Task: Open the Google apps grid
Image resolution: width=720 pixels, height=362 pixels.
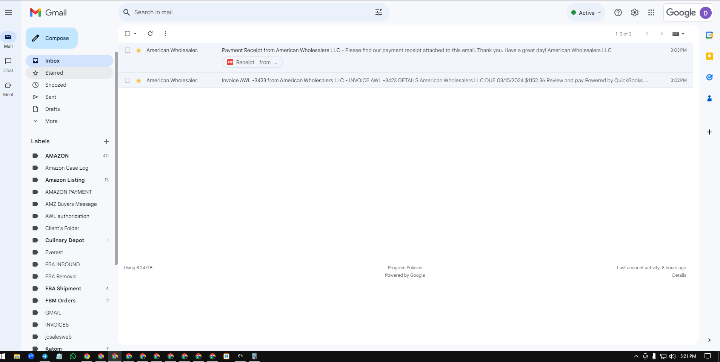Action: (x=651, y=12)
